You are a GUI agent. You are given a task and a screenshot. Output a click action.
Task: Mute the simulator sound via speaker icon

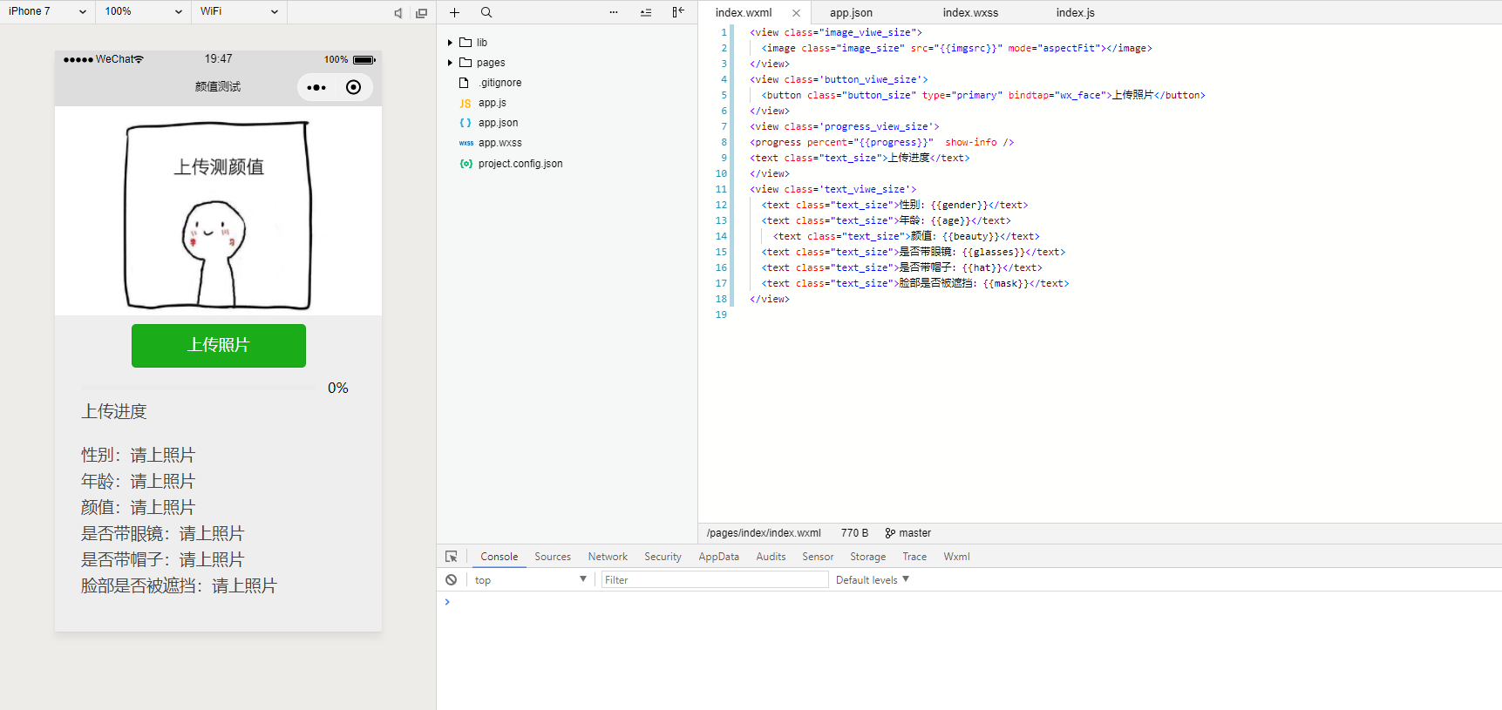point(398,13)
